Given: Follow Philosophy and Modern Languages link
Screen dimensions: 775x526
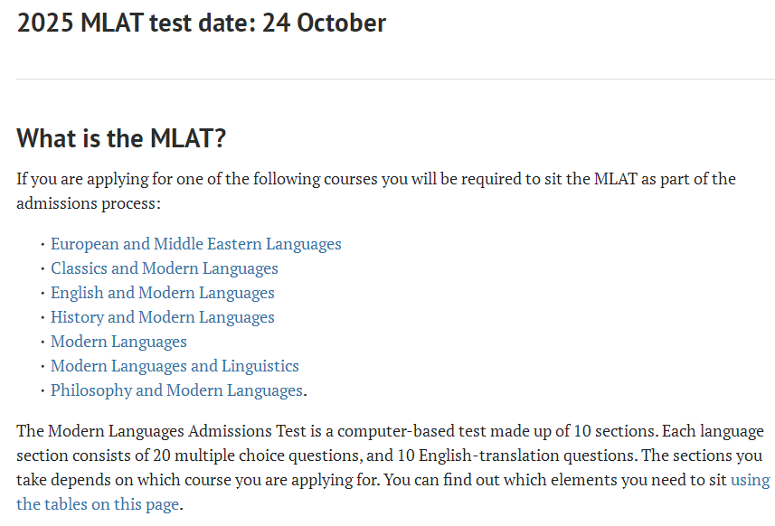Looking at the screenshot, I should coord(176,390).
